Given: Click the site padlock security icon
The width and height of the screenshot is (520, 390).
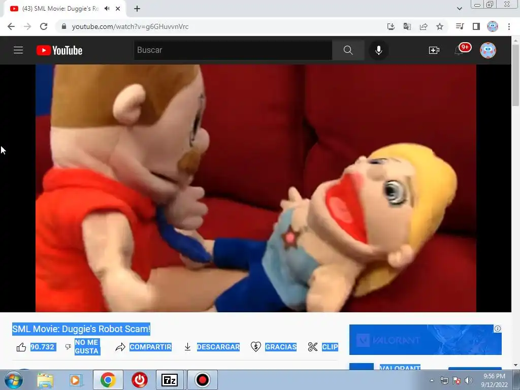Looking at the screenshot, I should point(64,26).
